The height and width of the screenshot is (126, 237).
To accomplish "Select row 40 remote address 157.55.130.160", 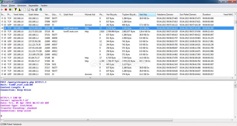I will [35, 48].
